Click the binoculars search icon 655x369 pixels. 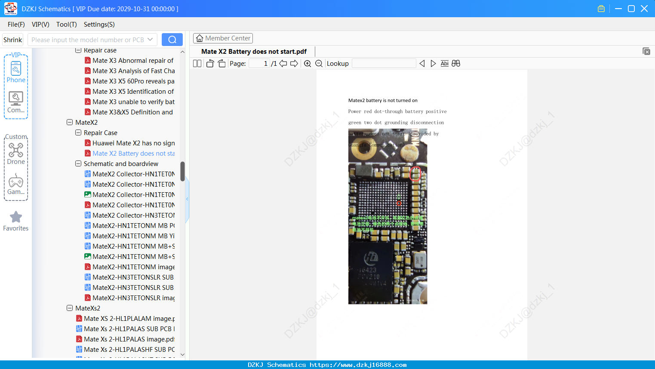(x=456, y=64)
